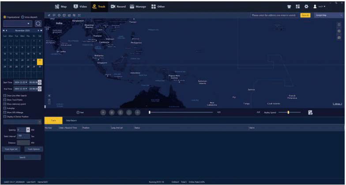Click the layout grid icon in top bar
Screen dimensions: 346x185
(x=298, y=7)
